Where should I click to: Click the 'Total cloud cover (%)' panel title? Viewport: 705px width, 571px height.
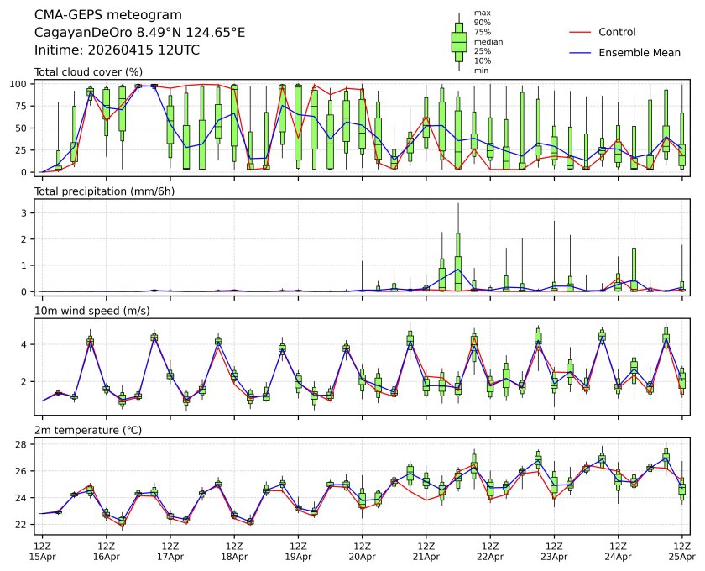tap(88, 72)
